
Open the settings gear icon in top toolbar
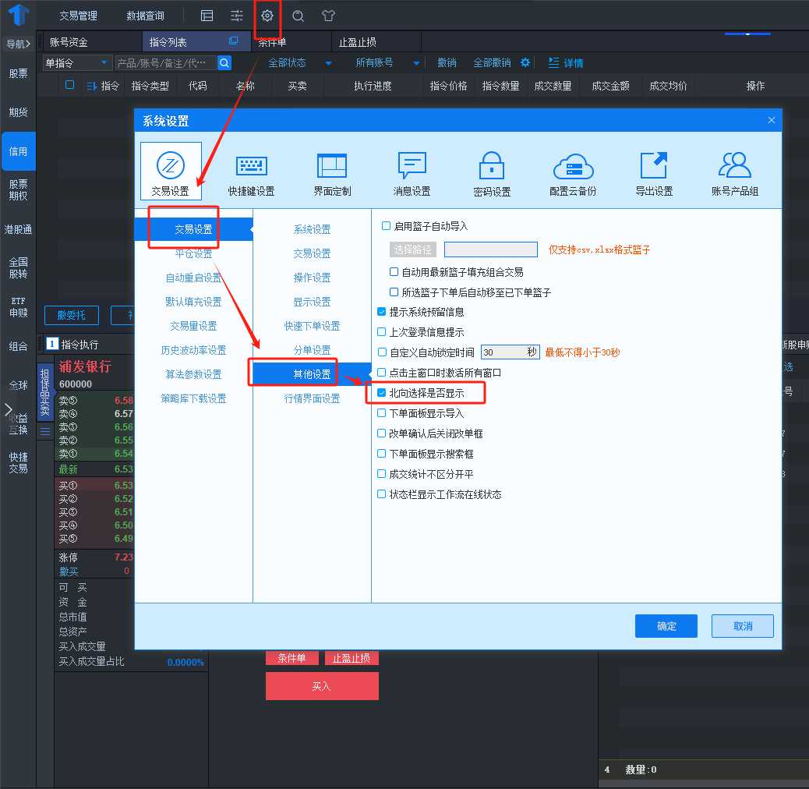(x=267, y=16)
